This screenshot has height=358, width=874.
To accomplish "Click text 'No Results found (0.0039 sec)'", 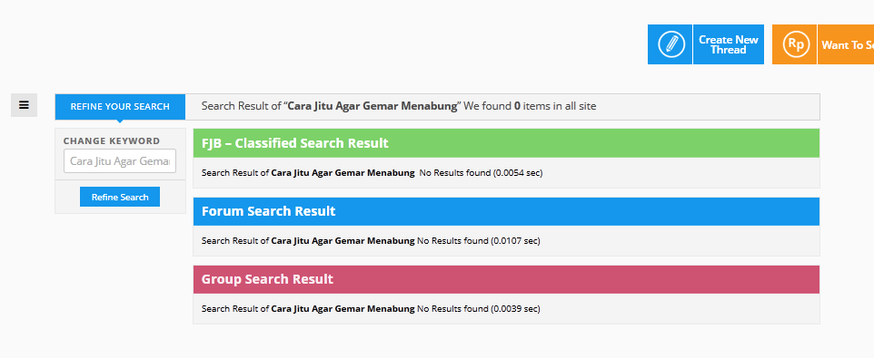I will (x=478, y=308).
